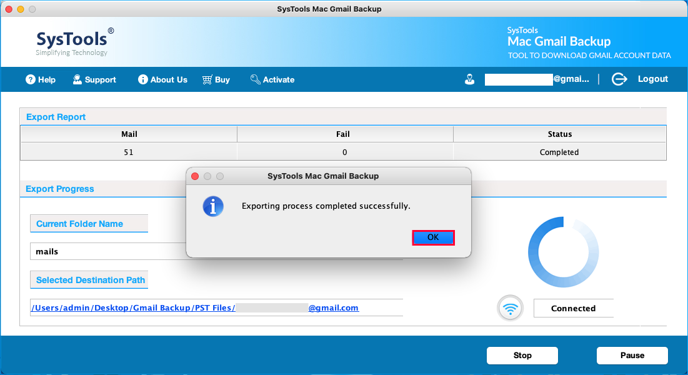This screenshot has width=688, height=375.
Task: Open the Support menu item
Action: (x=100, y=79)
